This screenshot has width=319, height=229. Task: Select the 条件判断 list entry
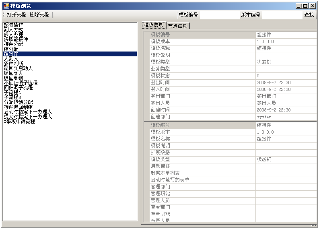(x=13, y=64)
